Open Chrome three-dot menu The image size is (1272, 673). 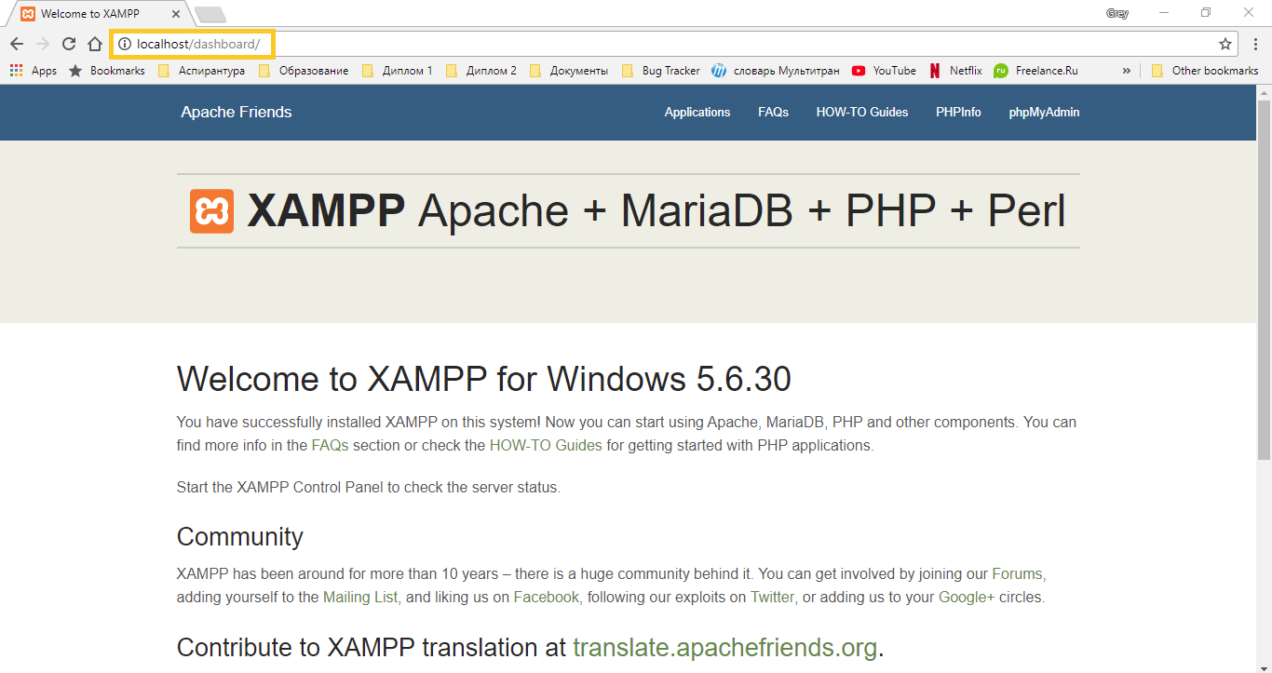1255,44
